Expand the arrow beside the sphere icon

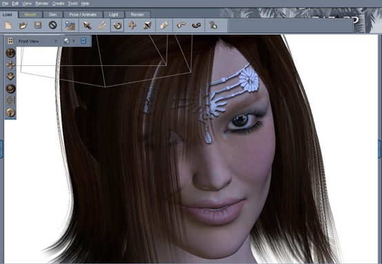tap(74, 41)
